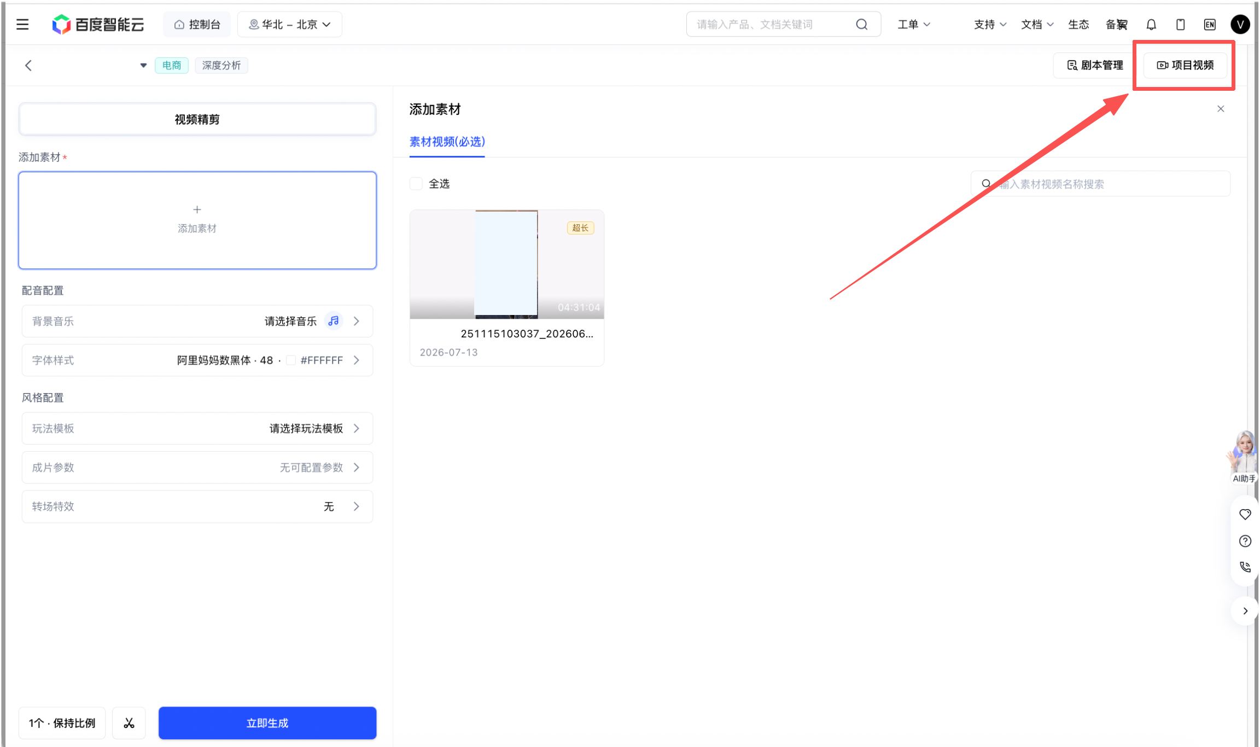
Task: Open the background music note icon
Action: (x=334, y=321)
